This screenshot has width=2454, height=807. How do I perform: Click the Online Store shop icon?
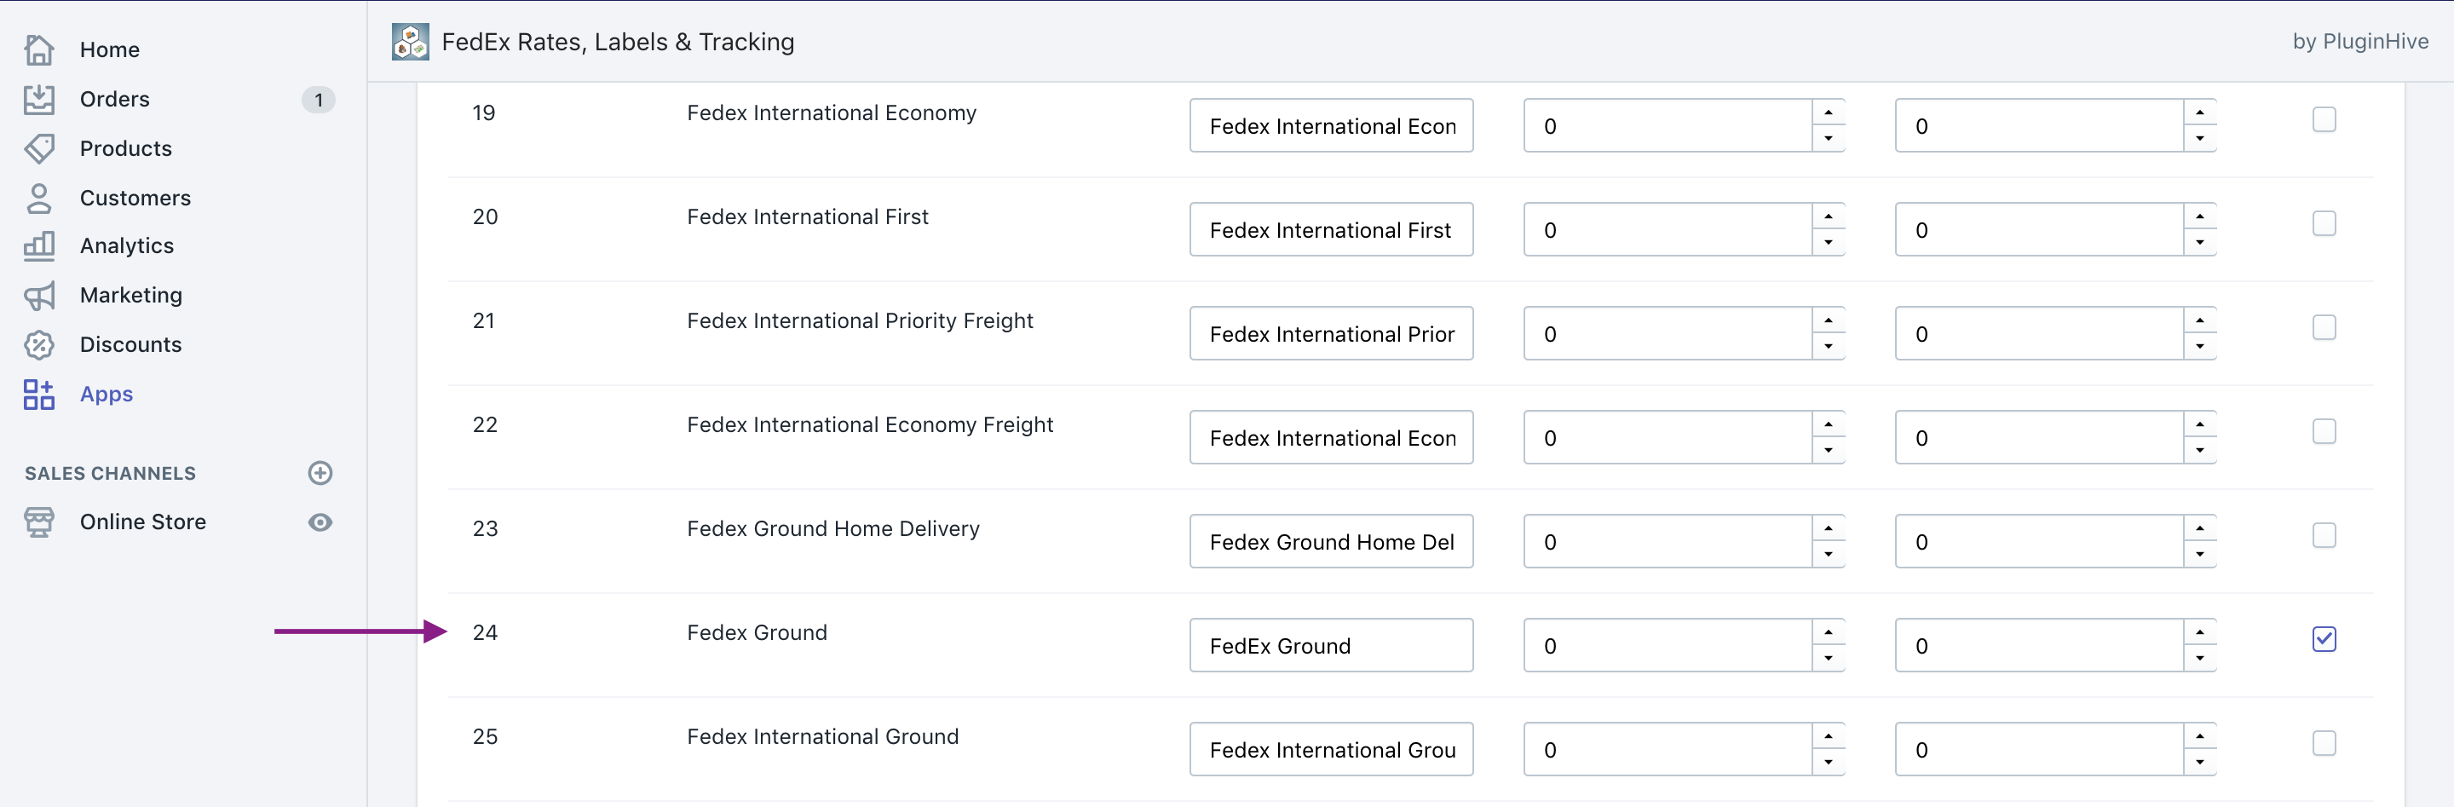[39, 522]
